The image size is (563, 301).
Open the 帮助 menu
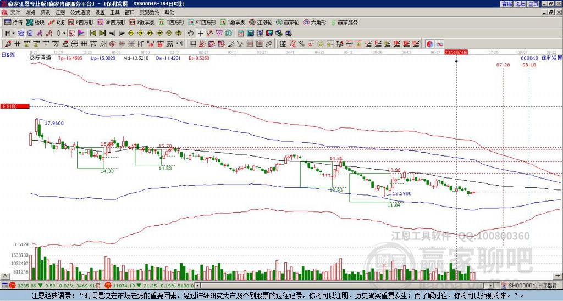[169, 13]
